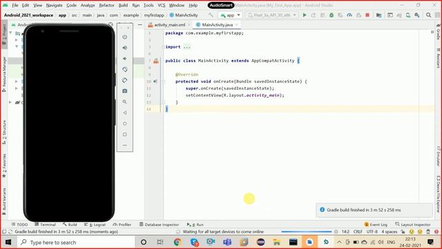Viewport: 442px width, 249px height.
Task: Open emulator extended controls (three dots)
Action: [125, 145]
